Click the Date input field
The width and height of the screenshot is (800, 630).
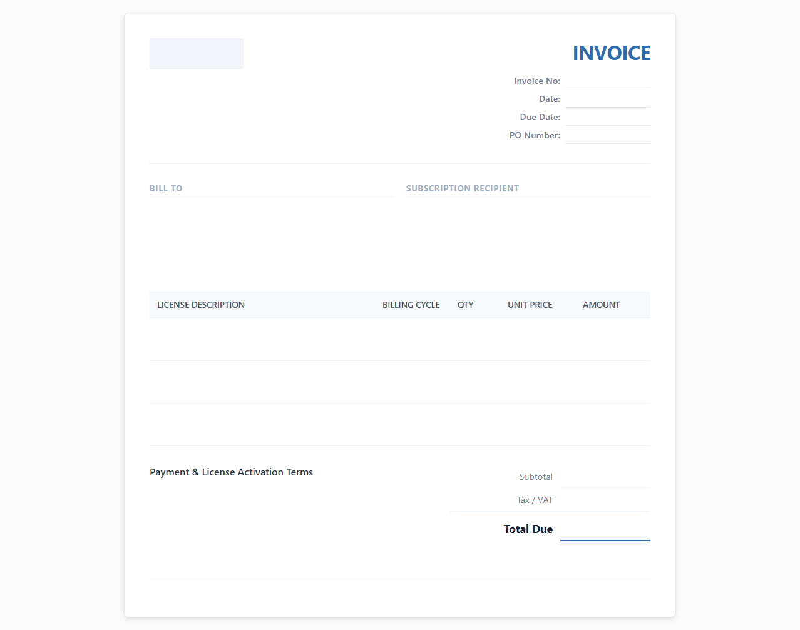[x=608, y=99]
